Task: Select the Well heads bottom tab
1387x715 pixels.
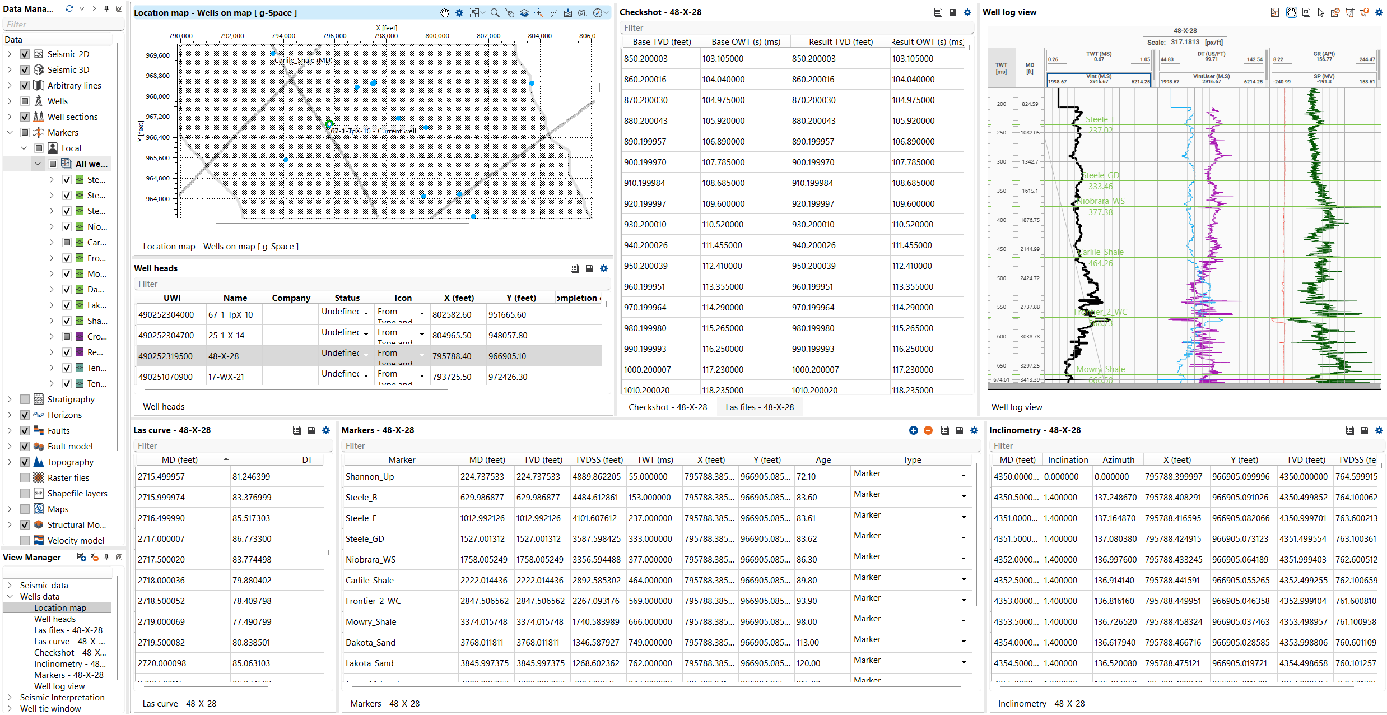Action: (164, 407)
